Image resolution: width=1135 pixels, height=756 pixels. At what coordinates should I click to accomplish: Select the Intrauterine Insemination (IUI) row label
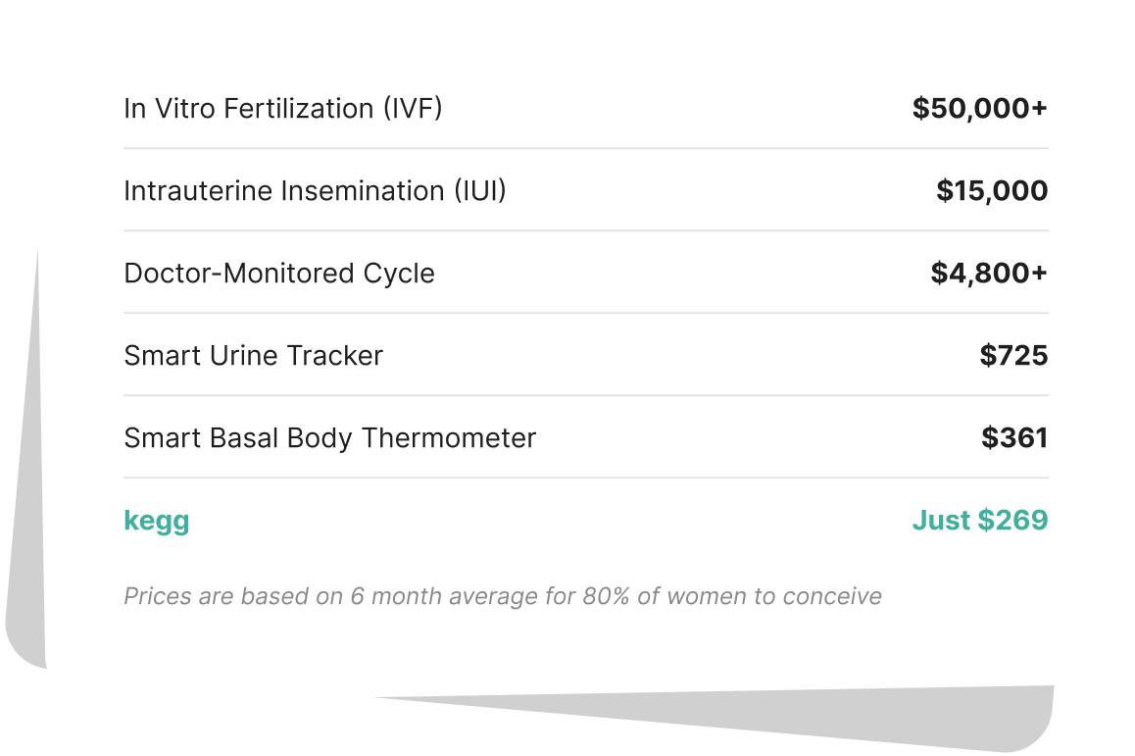tap(315, 191)
